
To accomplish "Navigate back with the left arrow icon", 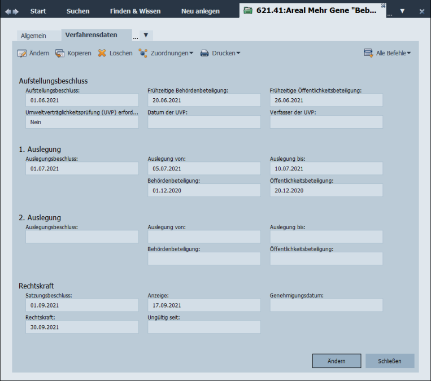I will (x=8, y=11).
